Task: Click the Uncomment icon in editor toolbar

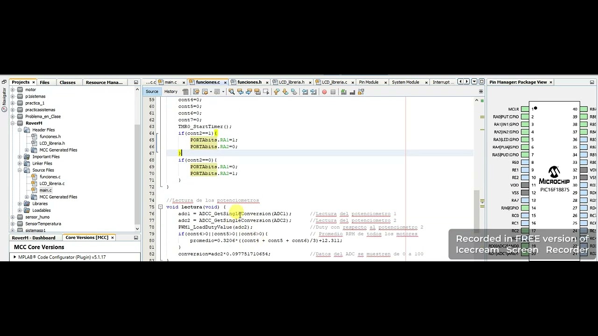Action: coord(352,92)
